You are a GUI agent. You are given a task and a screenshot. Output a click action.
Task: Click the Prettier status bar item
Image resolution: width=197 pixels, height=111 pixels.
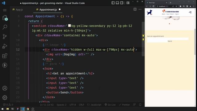[124, 105]
